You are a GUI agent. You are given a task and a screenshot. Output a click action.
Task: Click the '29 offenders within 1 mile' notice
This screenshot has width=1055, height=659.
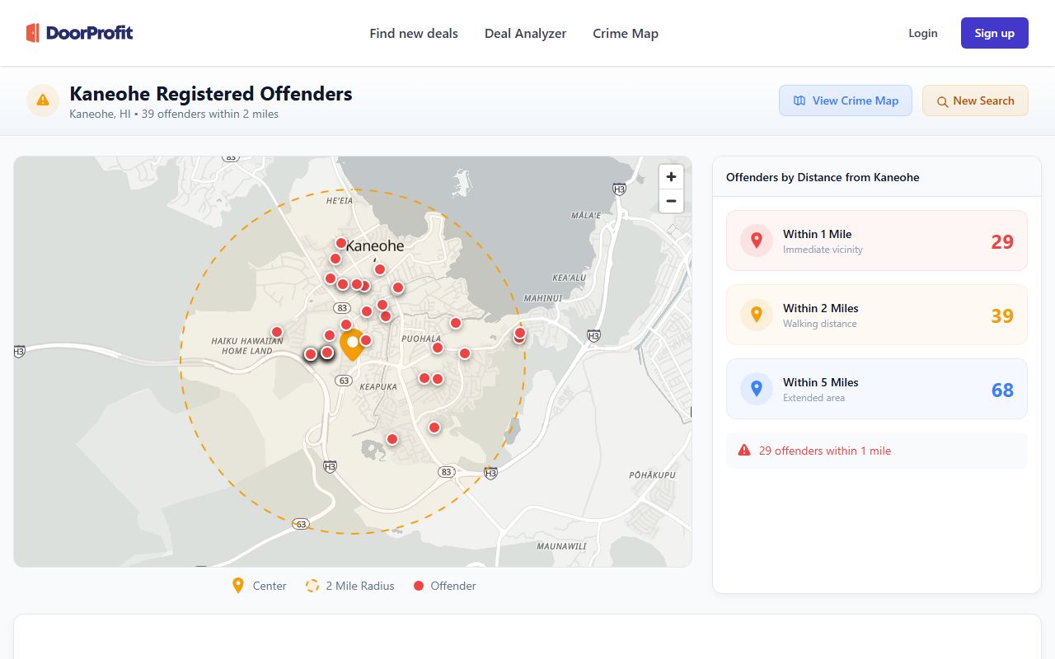click(877, 451)
